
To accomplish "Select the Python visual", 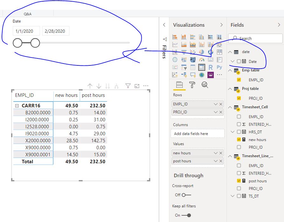I will (x=219, y=67).
